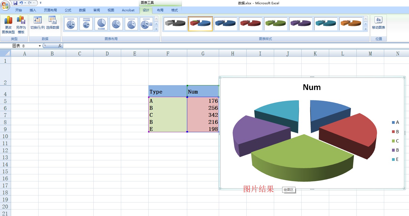
Task: Open the undo history dropdown arrow
Action: (x=25, y=3)
